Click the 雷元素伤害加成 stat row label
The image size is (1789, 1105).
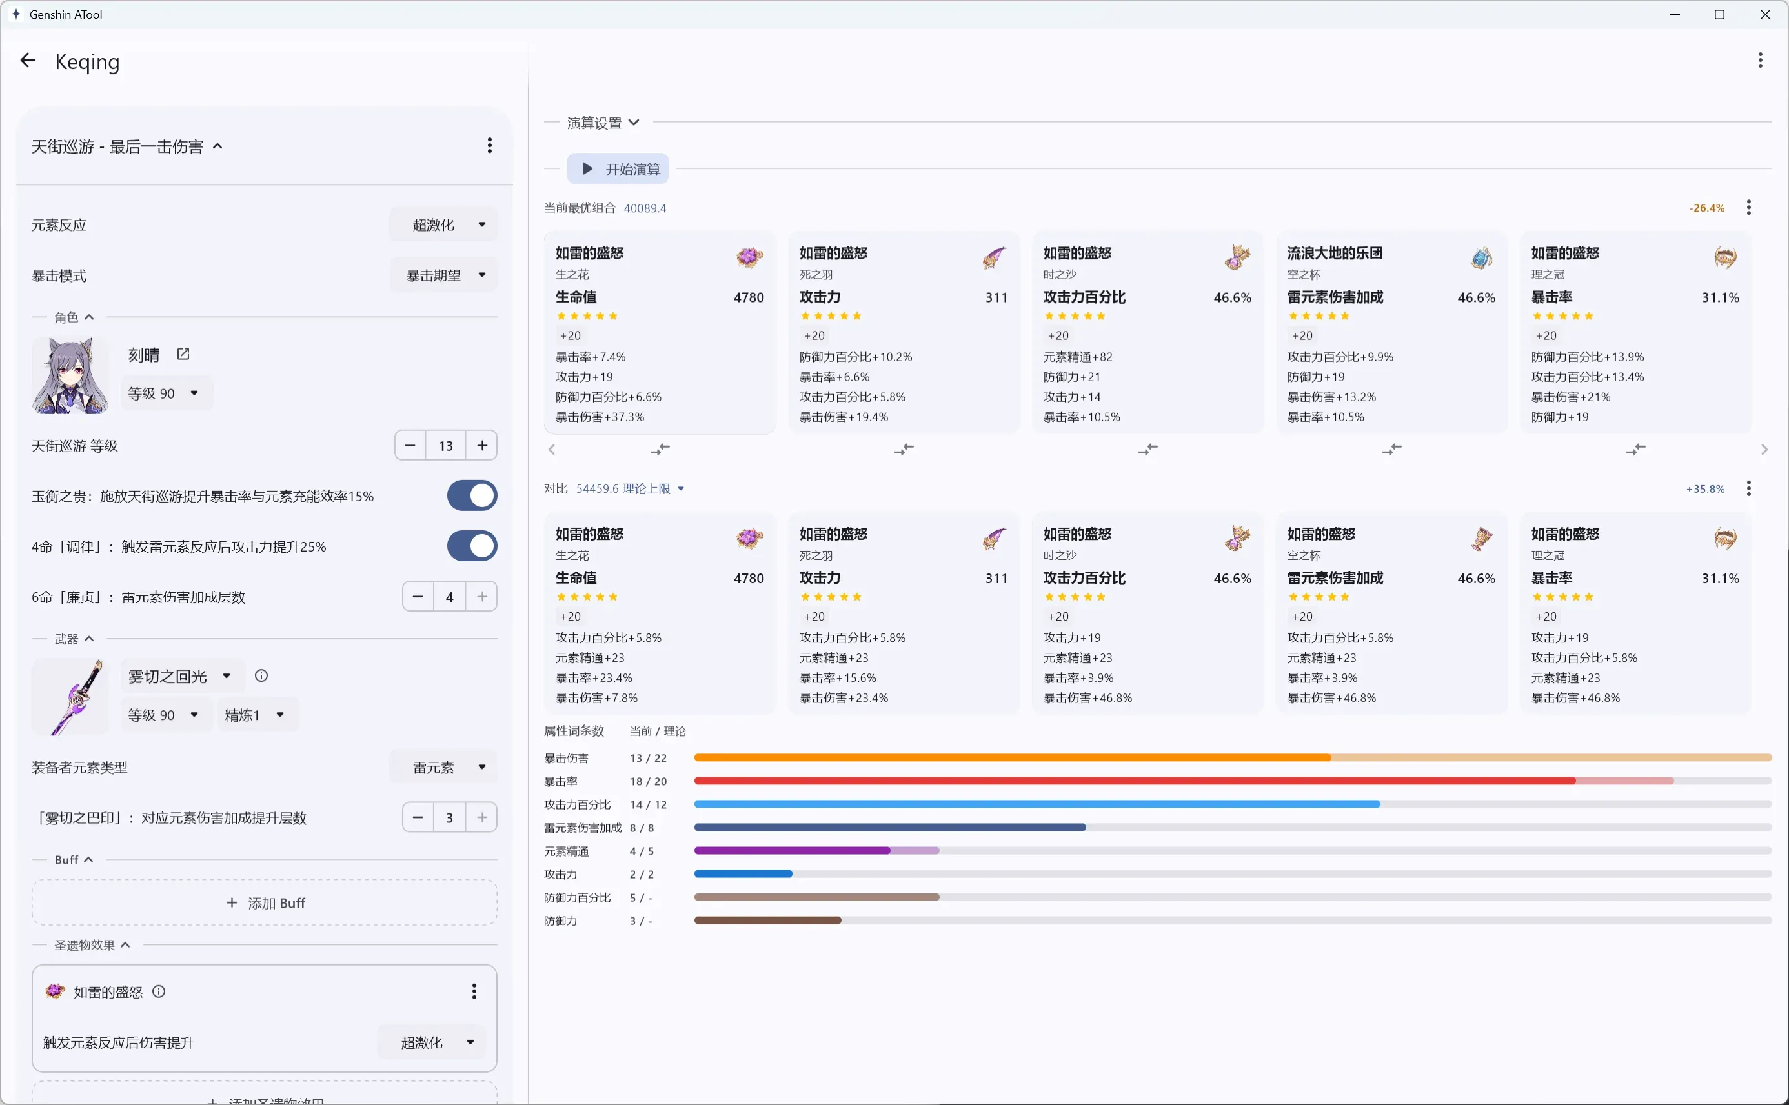[x=583, y=827]
